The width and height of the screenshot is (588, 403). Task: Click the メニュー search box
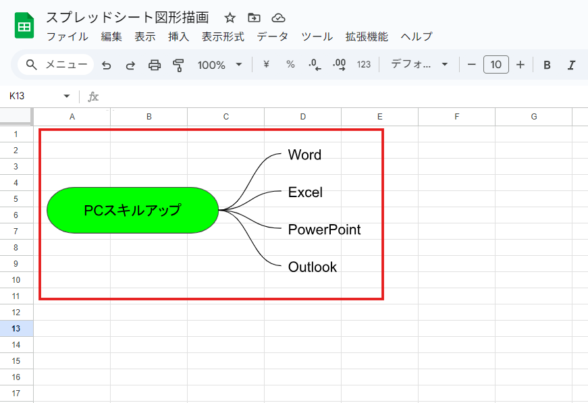pyautogui.click(x=56, y=65)
